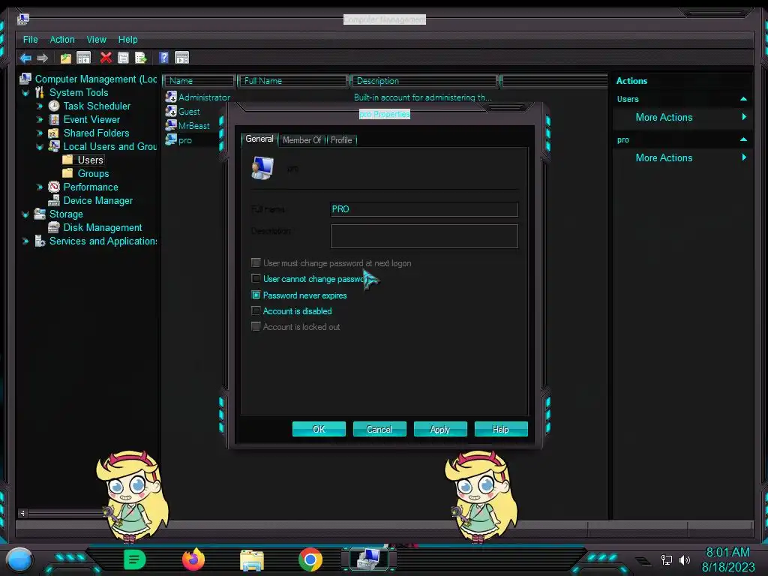Viewport: 768px width, 576px height.
Task: Toggle Show/Hide Console Tree icon
Action: pyautogui.click(x=84, y=58)
